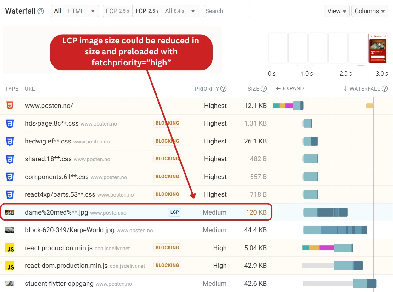
Task: Click the dame%20med request waterfall bar
Action: 325,212
